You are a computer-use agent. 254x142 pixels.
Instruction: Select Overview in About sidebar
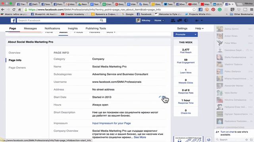click(x=14, y=52)
